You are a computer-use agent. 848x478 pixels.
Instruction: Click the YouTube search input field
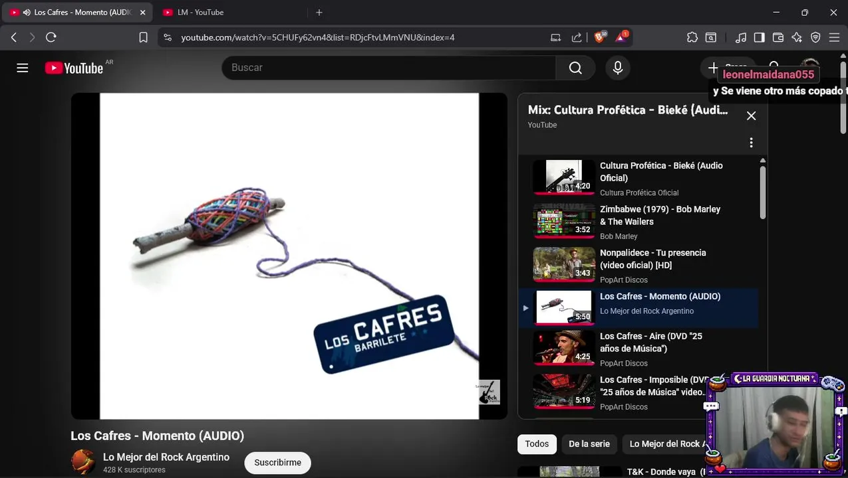pyautogui.click(x=388, y=68)
